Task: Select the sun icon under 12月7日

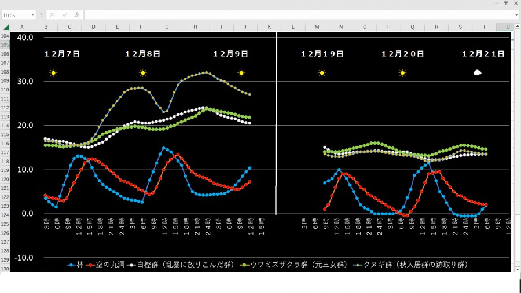Action: [x=53, y=73]
